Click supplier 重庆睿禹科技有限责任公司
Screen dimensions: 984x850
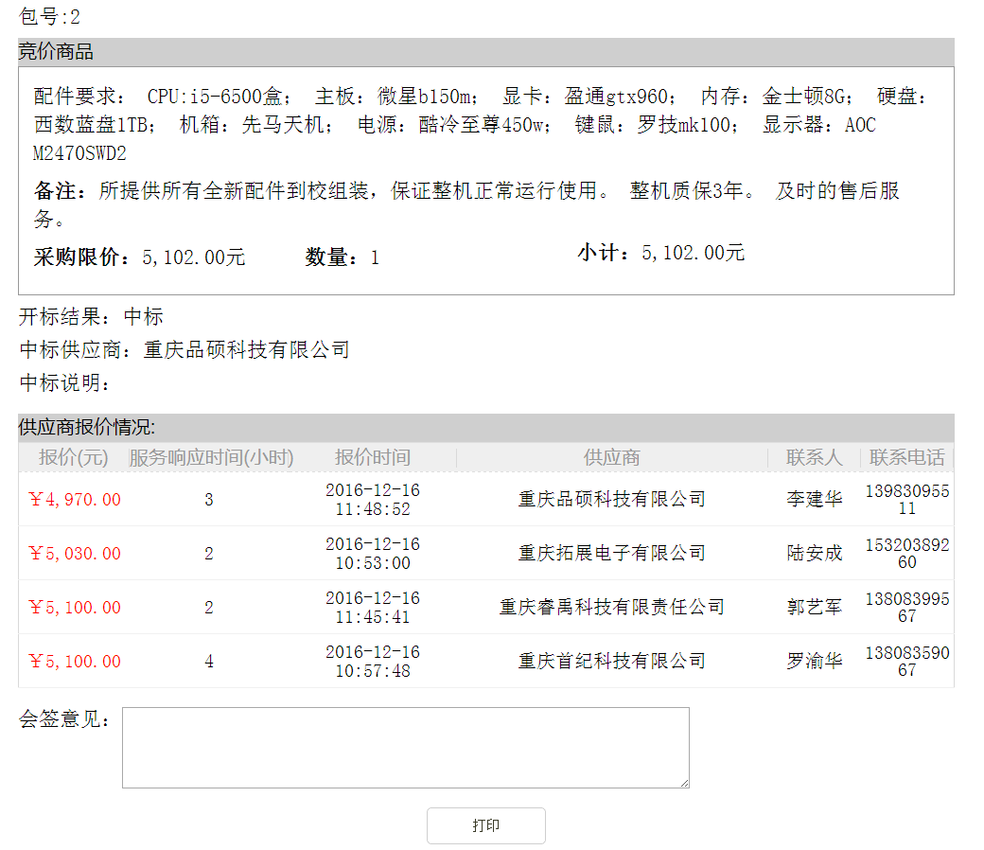pos(612,607)
